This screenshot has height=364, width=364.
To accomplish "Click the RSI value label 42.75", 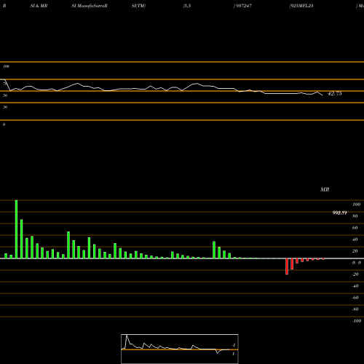I will pyautogui.click(x=335, y=93).
